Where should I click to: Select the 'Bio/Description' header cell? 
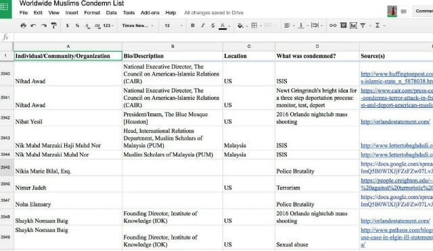coord(173,56)
